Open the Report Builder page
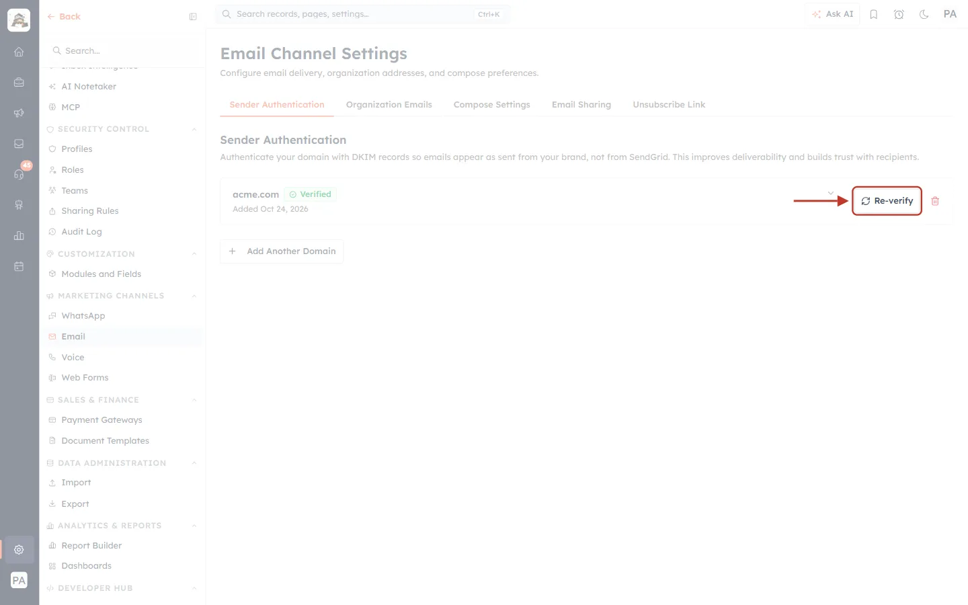Screen dimensions: 968x605 coord(91,546)
